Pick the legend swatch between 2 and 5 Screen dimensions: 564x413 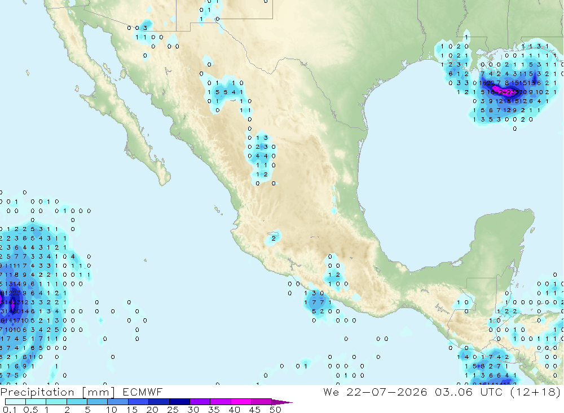pyautogui.click(x=77, y=402)
